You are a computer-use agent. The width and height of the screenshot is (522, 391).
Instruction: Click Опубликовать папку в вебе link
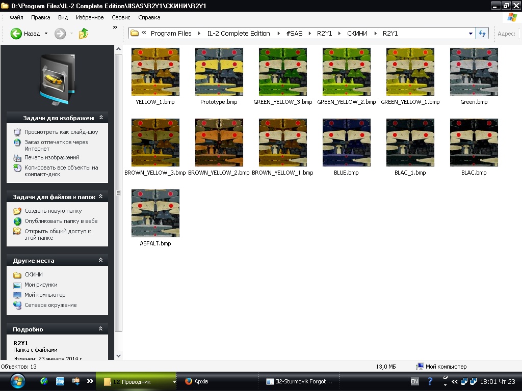click(61, 221)
